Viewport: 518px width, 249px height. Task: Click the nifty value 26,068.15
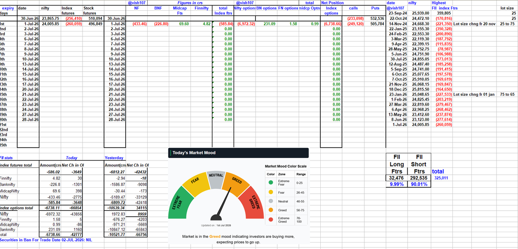point(420,84)
